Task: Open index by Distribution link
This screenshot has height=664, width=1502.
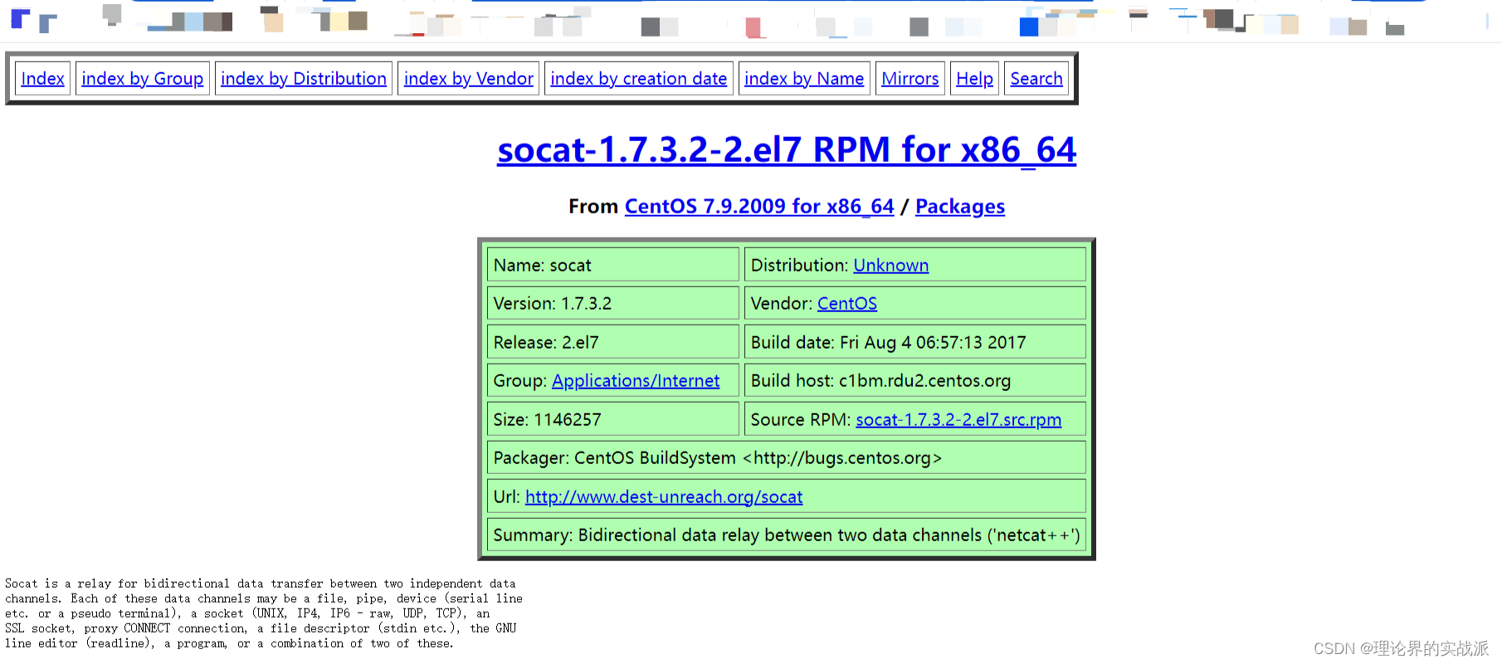Action: 304,79
